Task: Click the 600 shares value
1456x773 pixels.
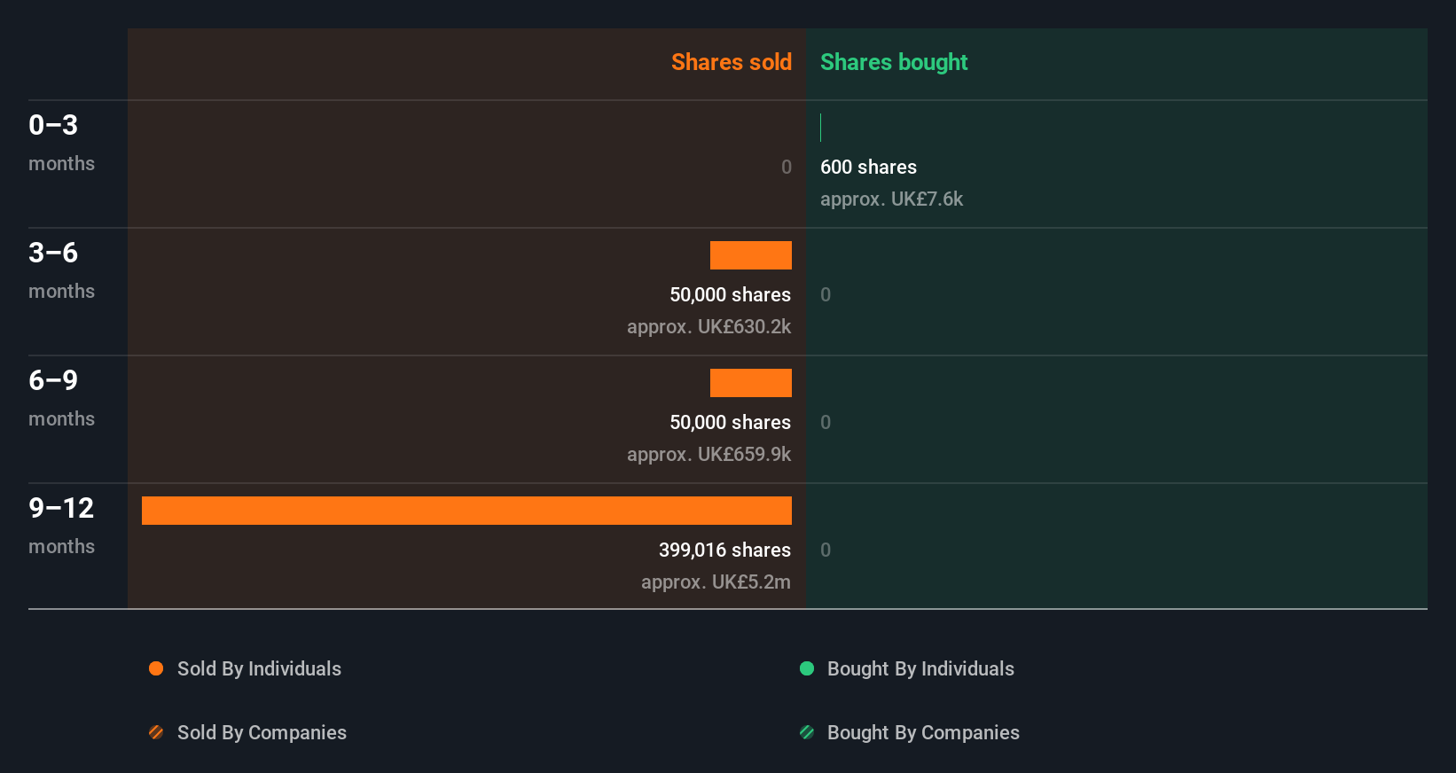Action: point(868,167)
